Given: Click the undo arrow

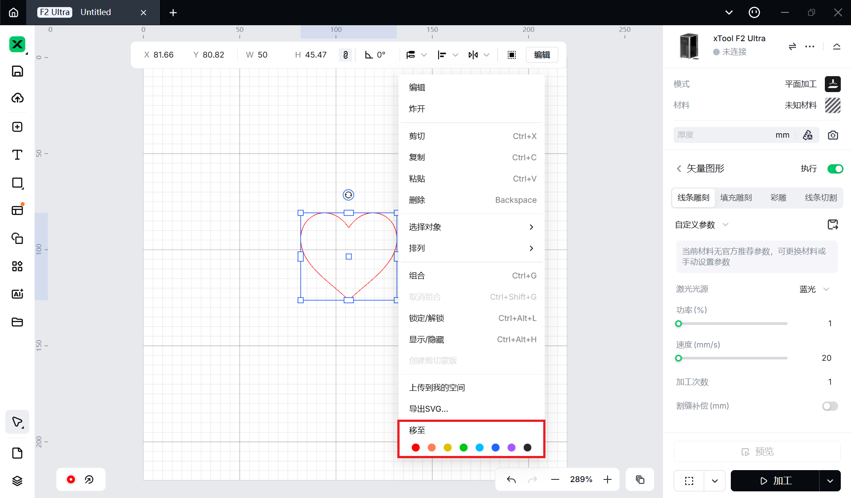Looking at the screenshot, I should click(x=511, y=479).
